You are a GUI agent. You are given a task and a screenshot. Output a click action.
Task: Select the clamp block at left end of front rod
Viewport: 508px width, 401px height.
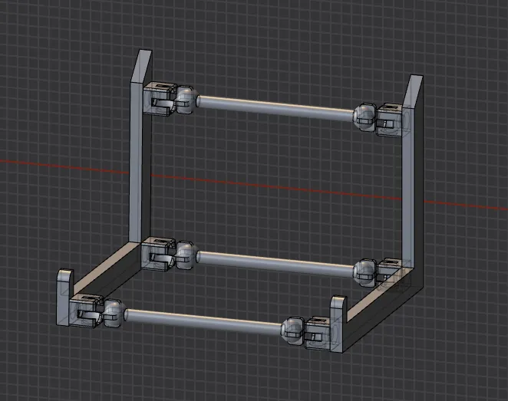pos(87,311)
